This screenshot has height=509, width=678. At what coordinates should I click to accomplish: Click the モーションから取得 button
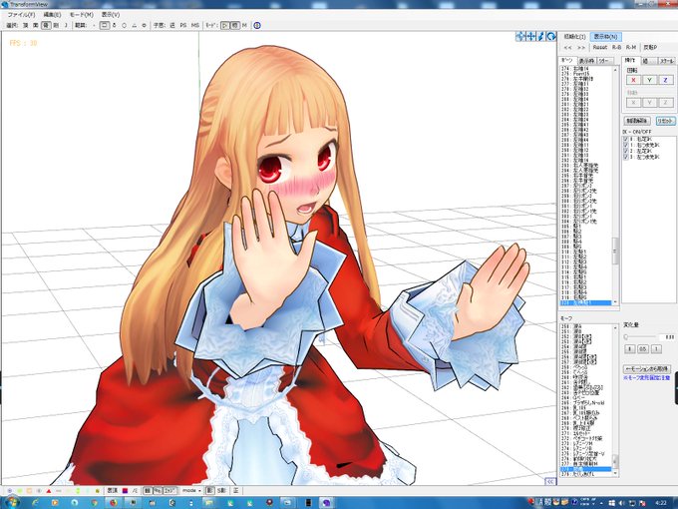[x=647, y=369]
